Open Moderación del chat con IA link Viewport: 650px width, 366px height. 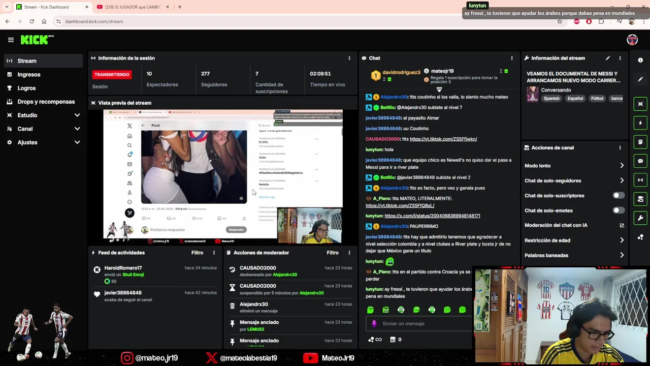[x=622, y=225]
